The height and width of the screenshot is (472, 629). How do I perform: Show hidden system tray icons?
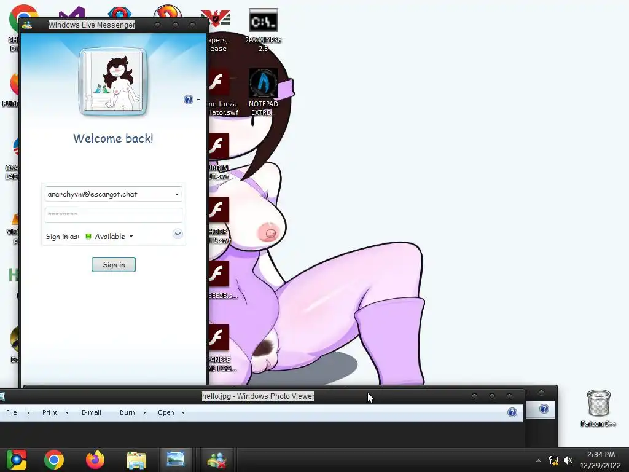point(538,460)
